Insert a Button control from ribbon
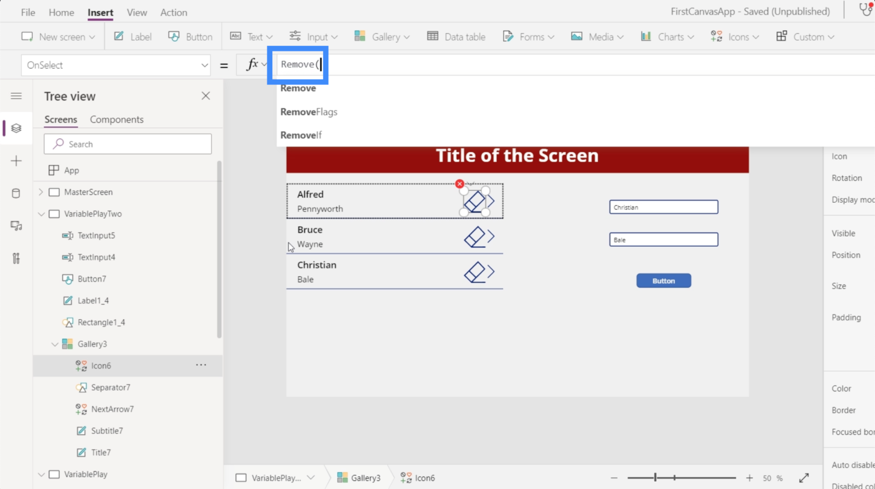Screen dimensions: 875x489 tap(191, 36)
